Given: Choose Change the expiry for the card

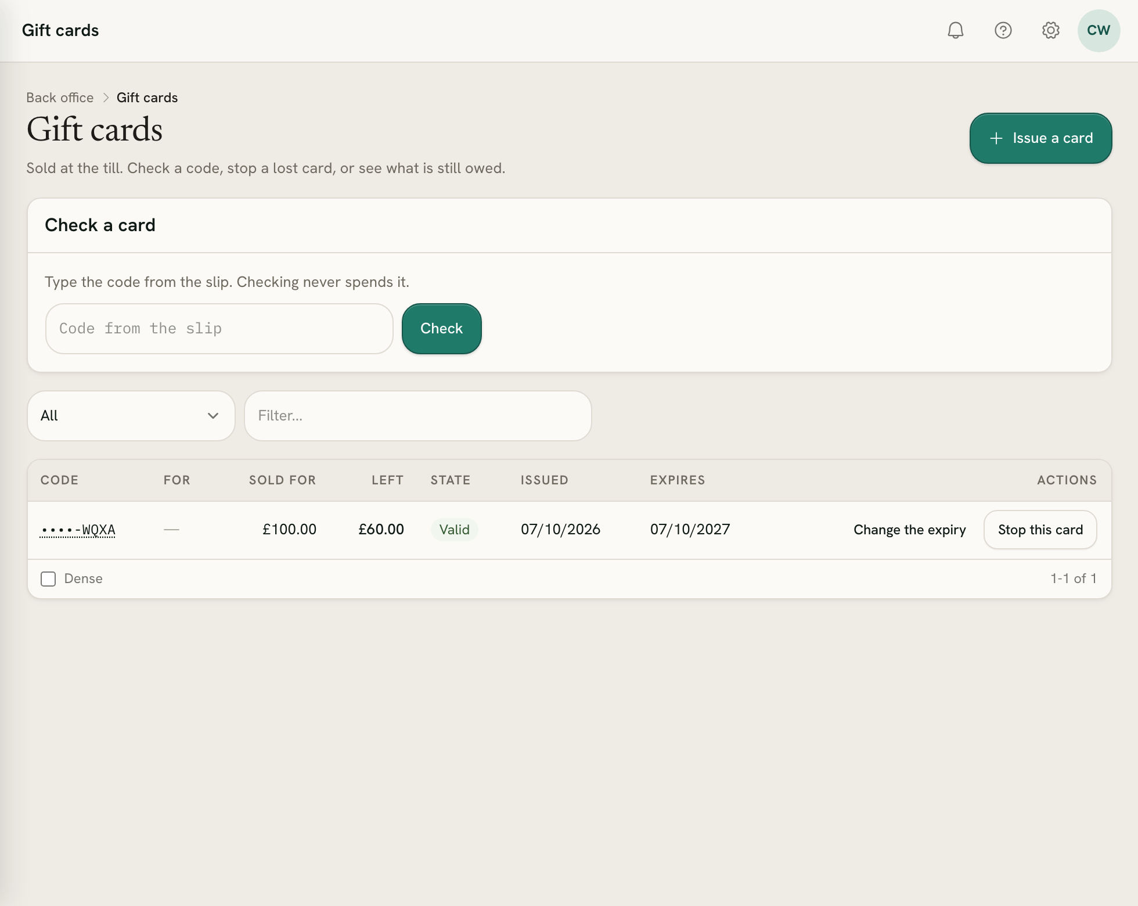Looking at the screenshot, I should (910, 530).
